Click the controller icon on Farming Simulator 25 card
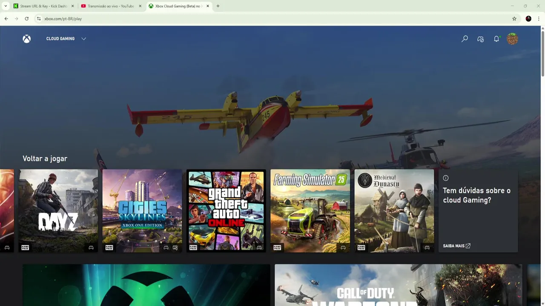This screenshot has height=306, width=545. point(343,247)
